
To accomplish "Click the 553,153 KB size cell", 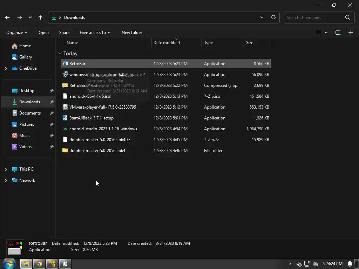I will tap(259, 107).
